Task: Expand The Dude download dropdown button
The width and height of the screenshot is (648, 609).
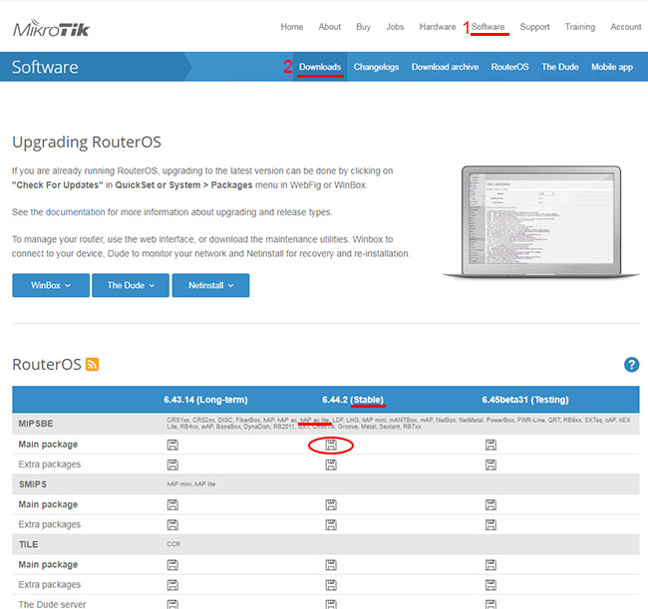Action: (x=131, y=285)
